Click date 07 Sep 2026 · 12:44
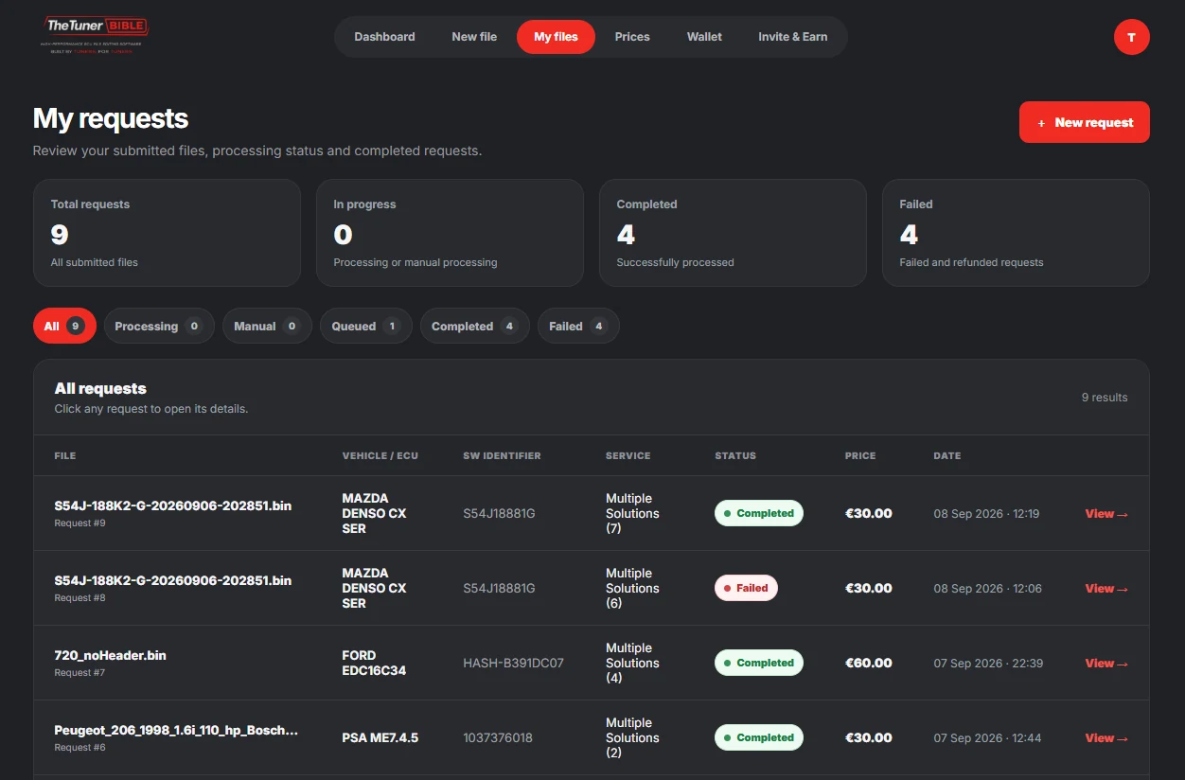Image resolution: width=1185 pixels, height=780 pixels. click(988, 737)
